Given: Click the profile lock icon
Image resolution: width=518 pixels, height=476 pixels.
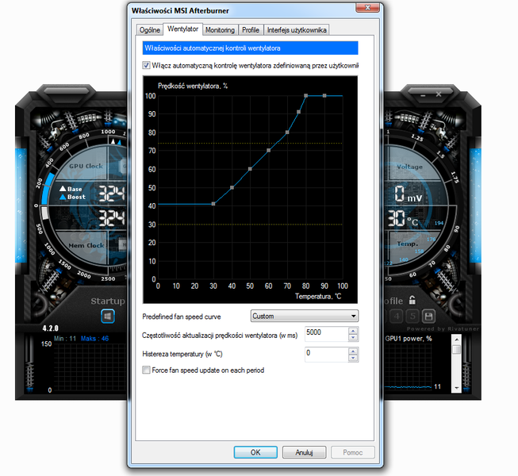Looking at the screenshot, I should pos(411,301).
